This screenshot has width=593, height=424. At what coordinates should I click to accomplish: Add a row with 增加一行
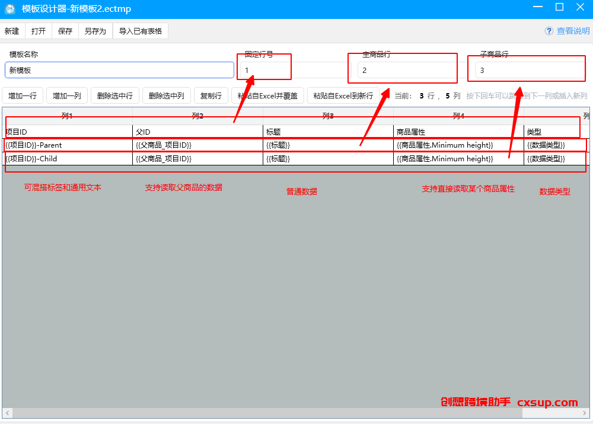tap(23, 95)
